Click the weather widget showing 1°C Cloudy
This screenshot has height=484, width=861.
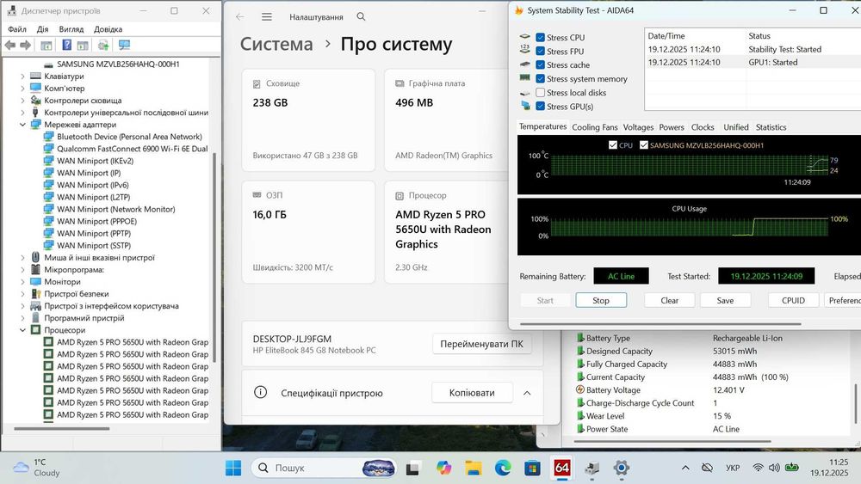click(36, 468)
